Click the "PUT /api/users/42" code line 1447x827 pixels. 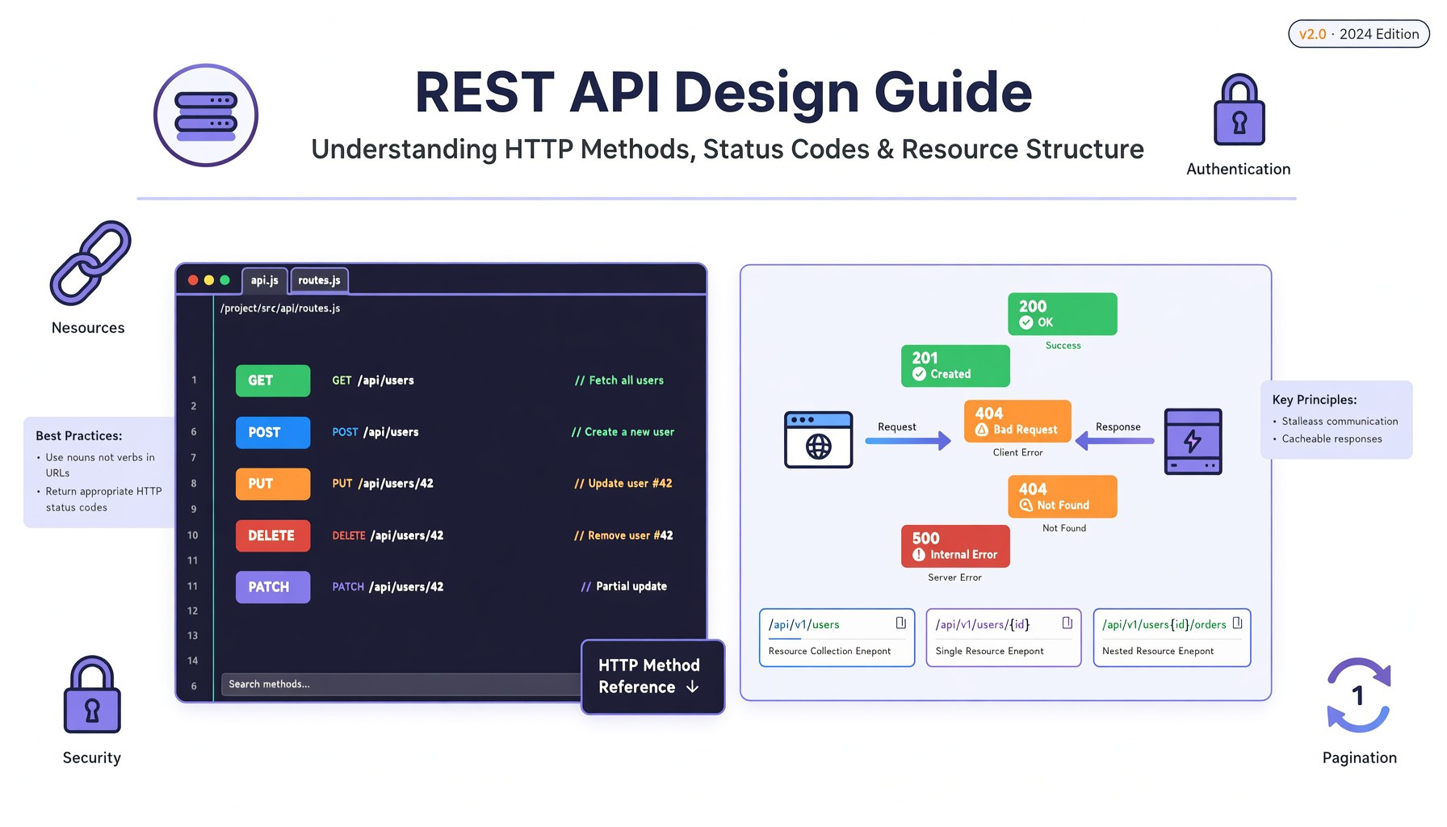[383, 484]
